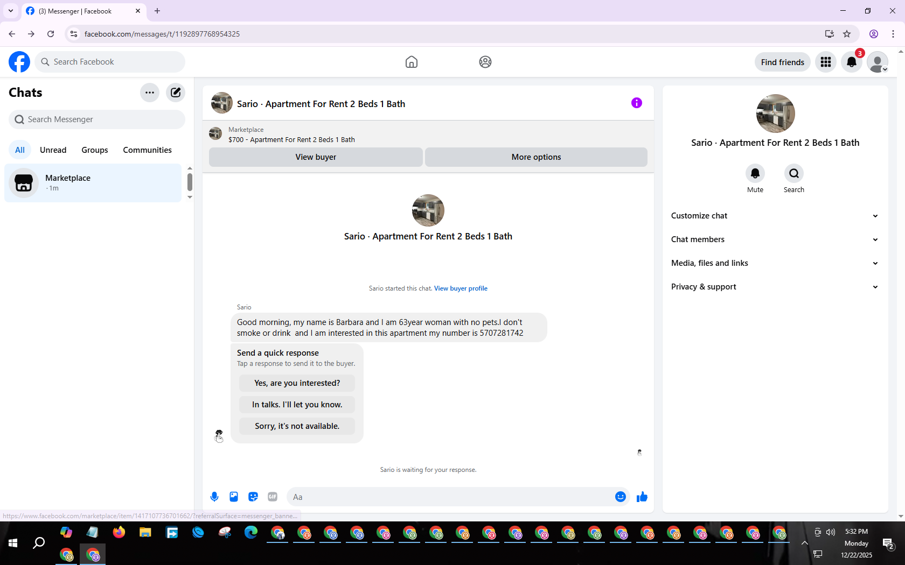Open File Explorer from taskbar
The image size is (905, 565).
145,533
